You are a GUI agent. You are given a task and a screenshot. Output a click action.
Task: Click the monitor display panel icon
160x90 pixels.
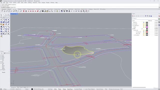click(x=159, y=22)
